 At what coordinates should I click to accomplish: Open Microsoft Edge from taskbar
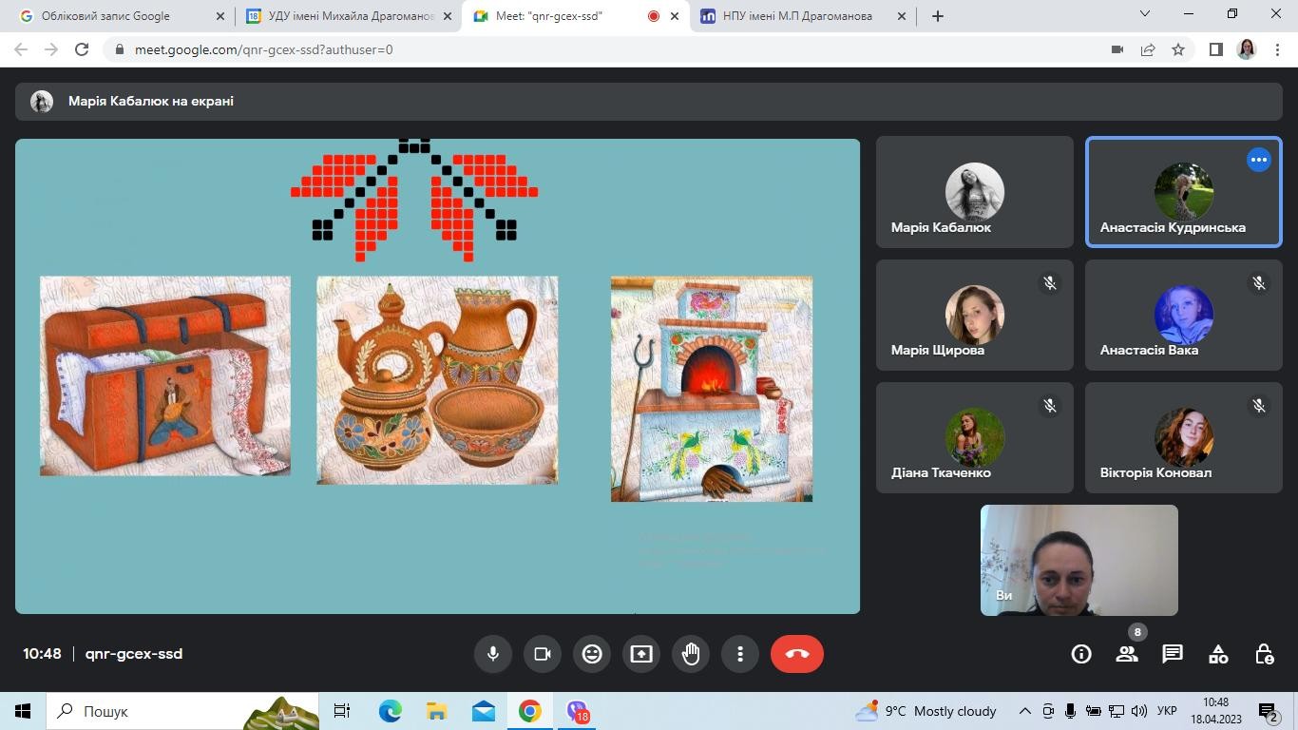click(390, 711)
